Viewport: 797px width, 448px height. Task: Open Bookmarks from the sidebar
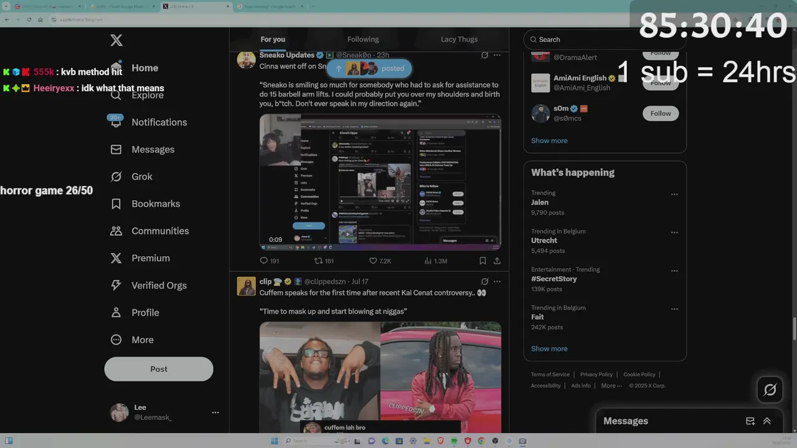145,204
